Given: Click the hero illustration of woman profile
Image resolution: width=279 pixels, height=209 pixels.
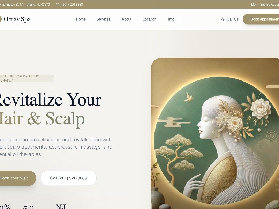Looking at the screenshot, I should click(x=215, y=133).
